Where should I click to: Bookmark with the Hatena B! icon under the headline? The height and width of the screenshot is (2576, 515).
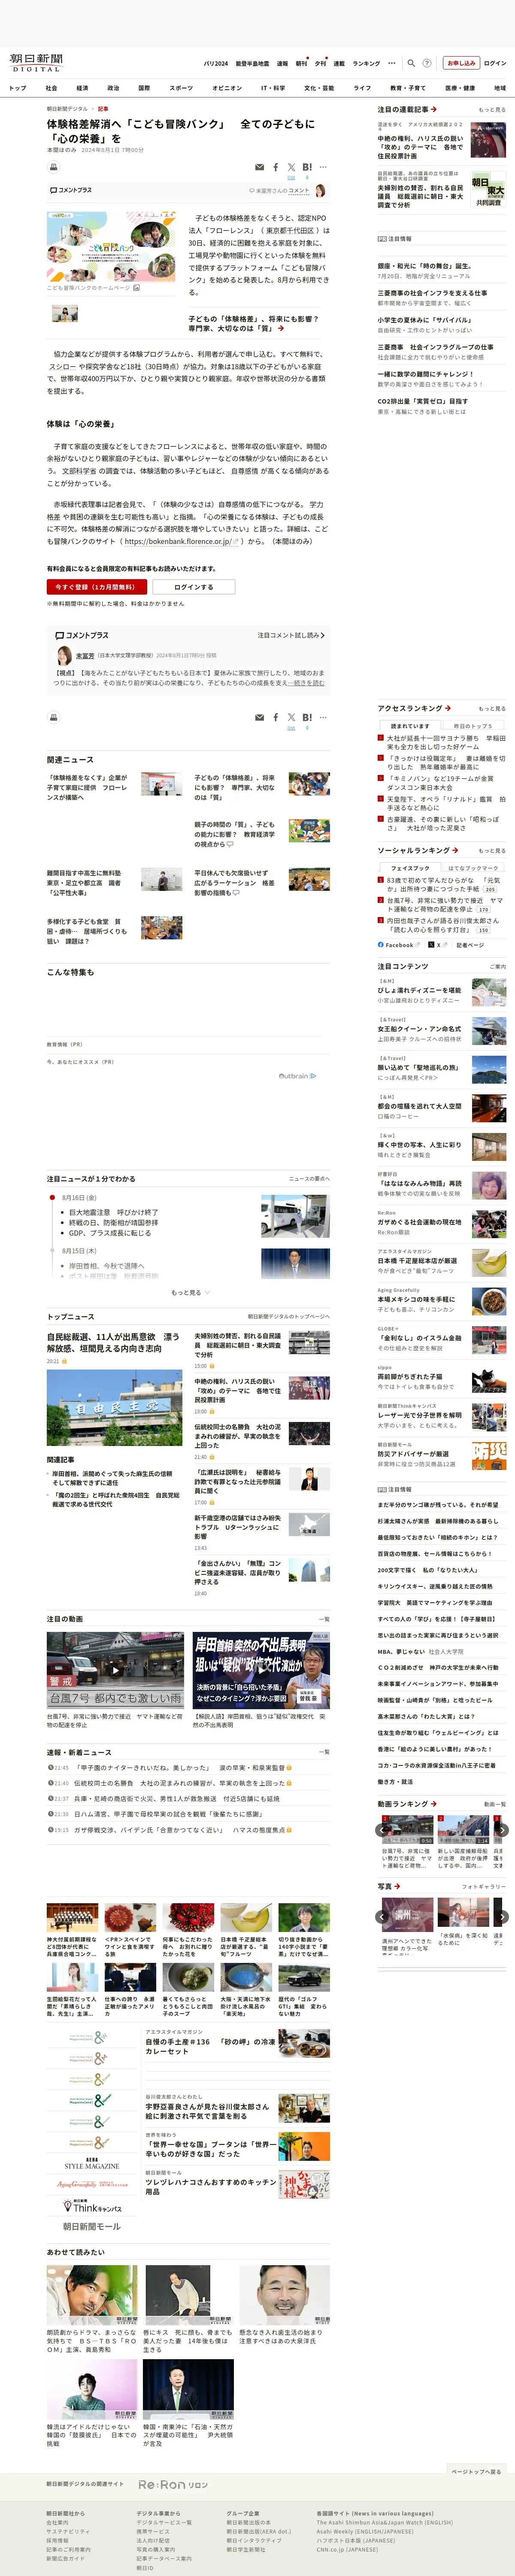point(307,167)
